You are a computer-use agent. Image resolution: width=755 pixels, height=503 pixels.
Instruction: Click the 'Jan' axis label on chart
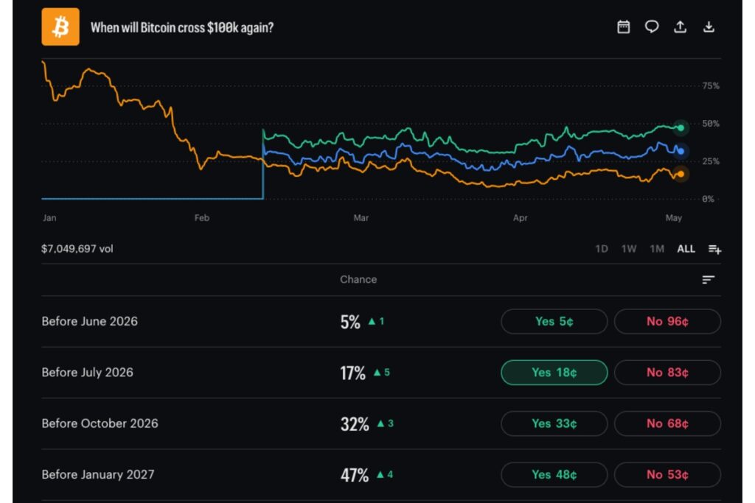(49, 218)
